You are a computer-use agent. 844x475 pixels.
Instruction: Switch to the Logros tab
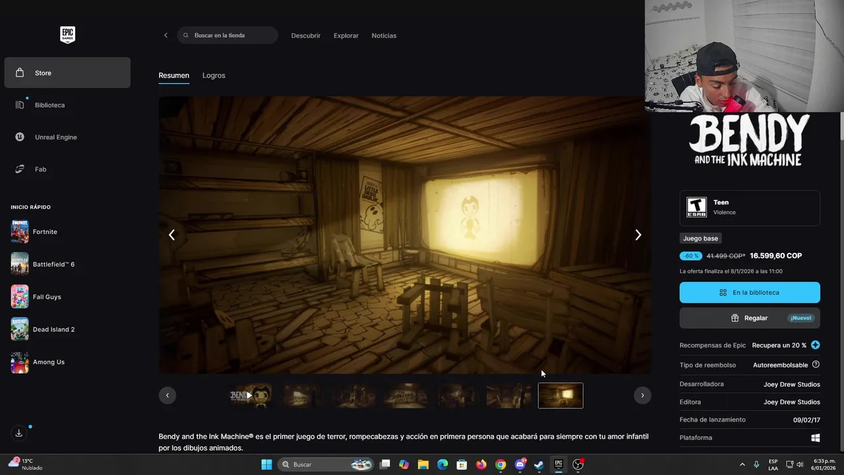pyautogui.click(x=214, y=75)
